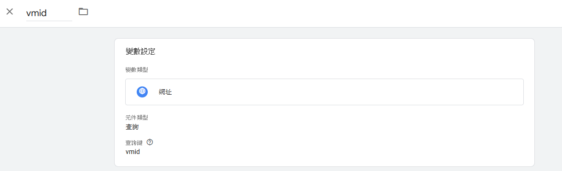Click the 查詢鍵 label text
Screen dimensions: 562x171
click(x=134, y=142)
